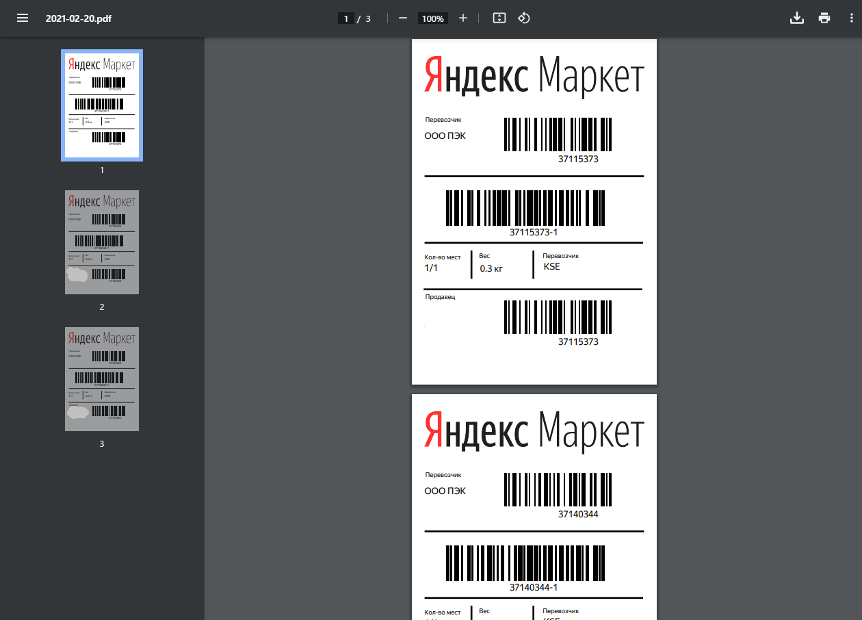Screen dimensions: 862x620
Task: Click the 2021-02-20.pdf file title
Action: 79,18
